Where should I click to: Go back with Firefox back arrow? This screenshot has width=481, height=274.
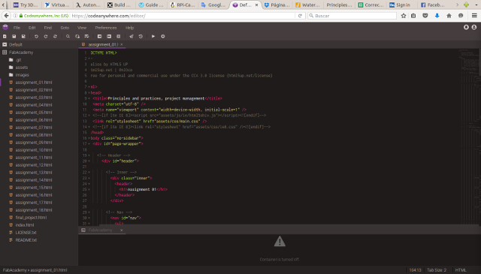coord(7,15)
